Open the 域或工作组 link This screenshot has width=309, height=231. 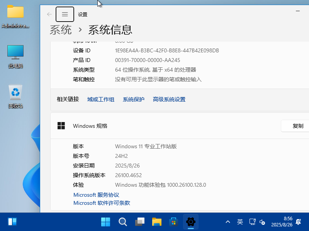point(101,99)
